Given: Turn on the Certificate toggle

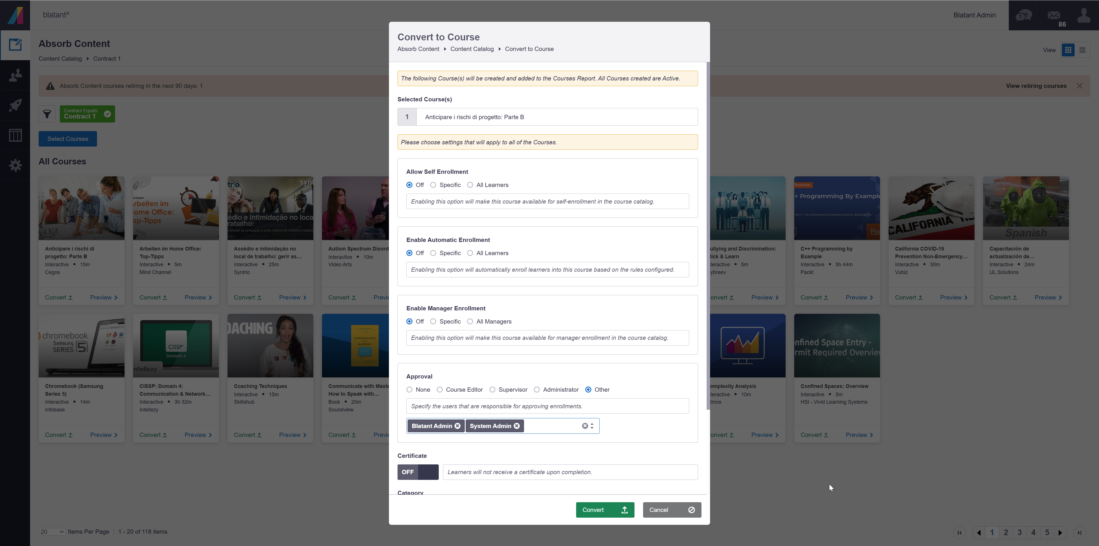Looking at the screenshot, I should pyautogui.click(x=418, y=472).
